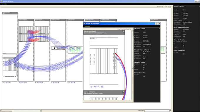Click the up arrow of Bastidores vertical scrollbar
The height and width of the screenshot is (112, 200).
coord(132,31)
